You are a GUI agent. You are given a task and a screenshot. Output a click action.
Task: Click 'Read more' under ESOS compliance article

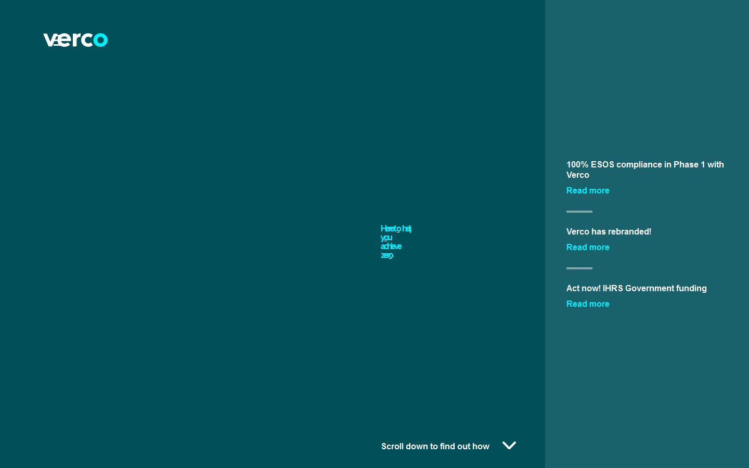click(x=588, y=190)
